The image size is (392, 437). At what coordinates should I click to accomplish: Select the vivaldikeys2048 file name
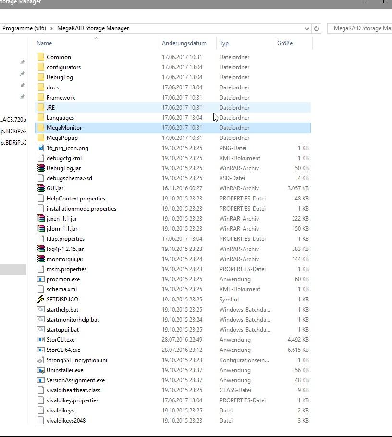click(x=66, y=421)
